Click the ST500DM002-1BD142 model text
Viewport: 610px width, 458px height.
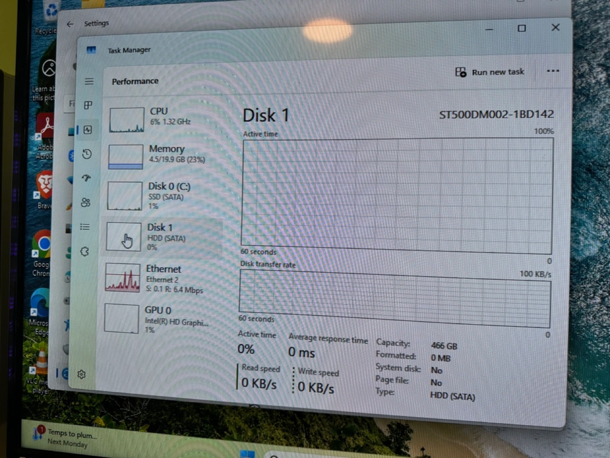pos(496,114)
